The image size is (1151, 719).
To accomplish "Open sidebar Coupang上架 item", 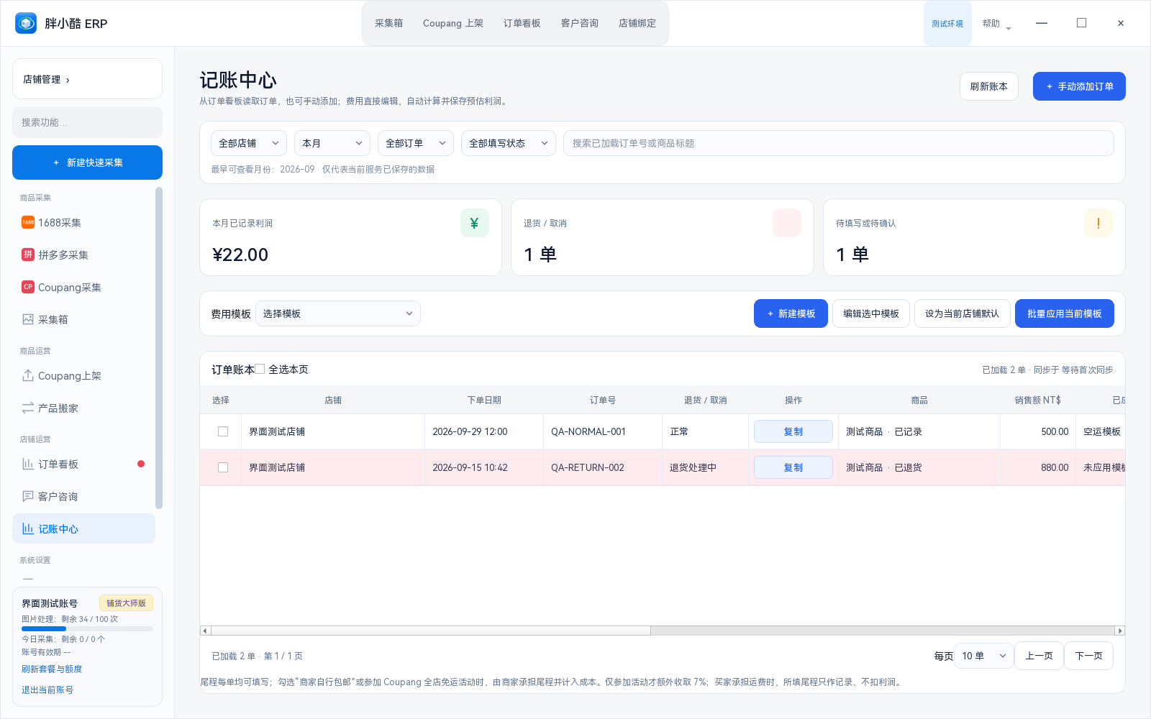I will pos(83,375).
